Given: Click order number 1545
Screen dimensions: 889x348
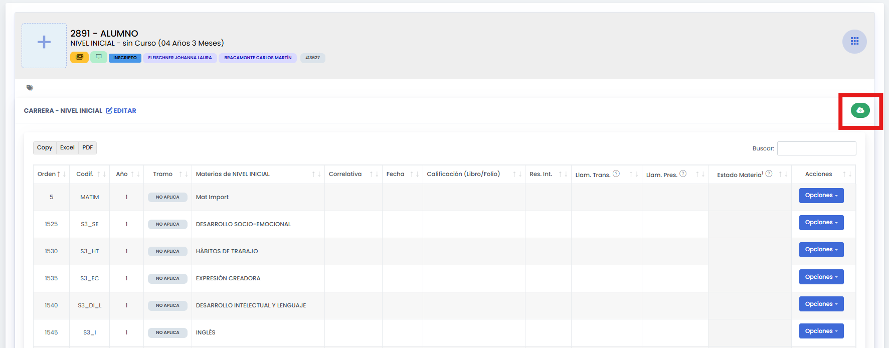Looking at the screenshot, I should pos(51,332).
